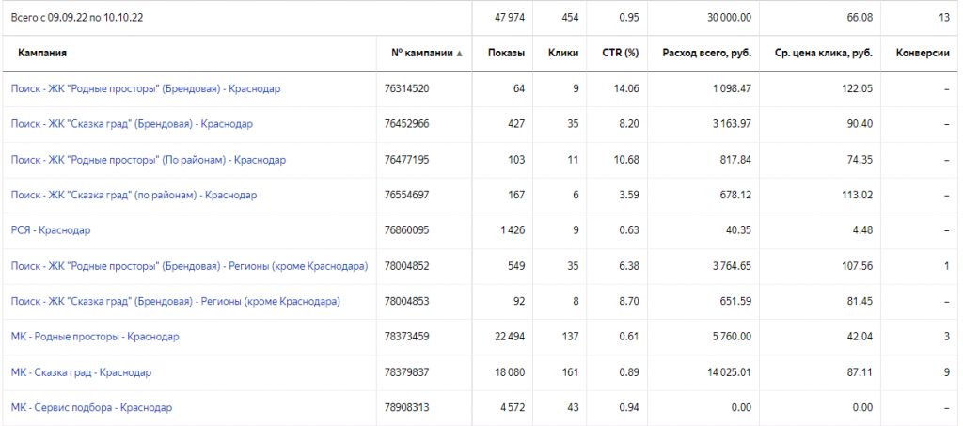Select CTR value 14.06
Image resolution: width=963 pixels, height=426 pixels.
625,88
